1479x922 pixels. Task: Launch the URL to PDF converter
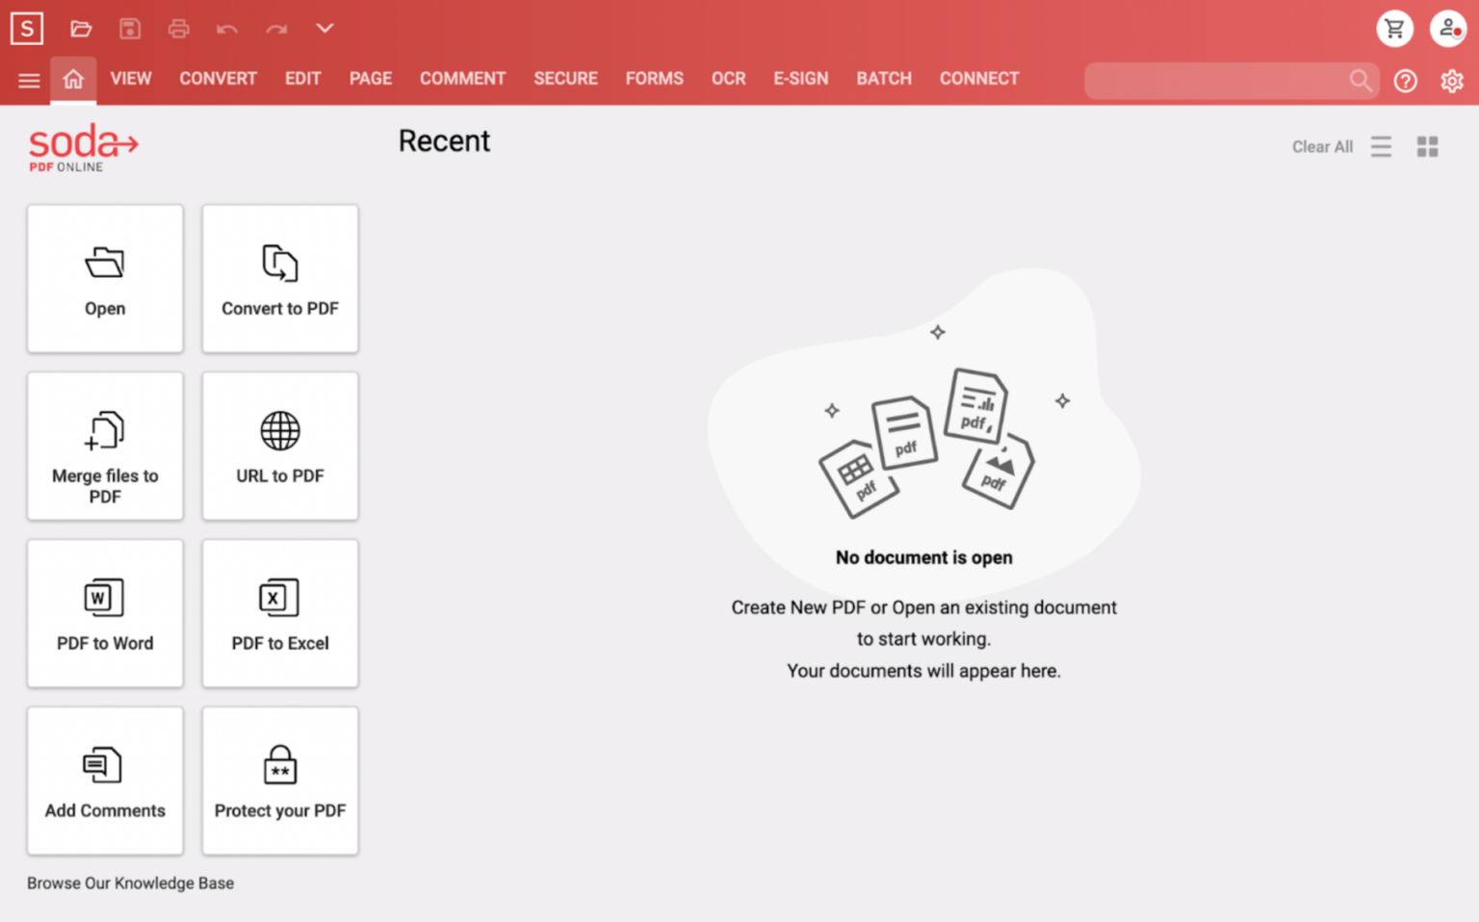pos(279,446)
